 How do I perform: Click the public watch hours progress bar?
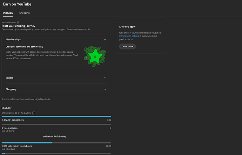pyautogui.click(x=56, y=143)
